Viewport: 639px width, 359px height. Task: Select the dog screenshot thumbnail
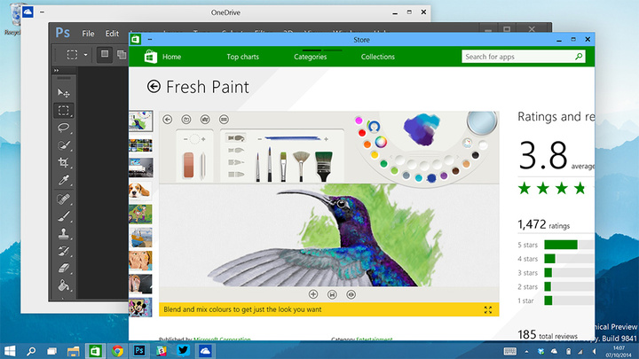pos(140,190)
